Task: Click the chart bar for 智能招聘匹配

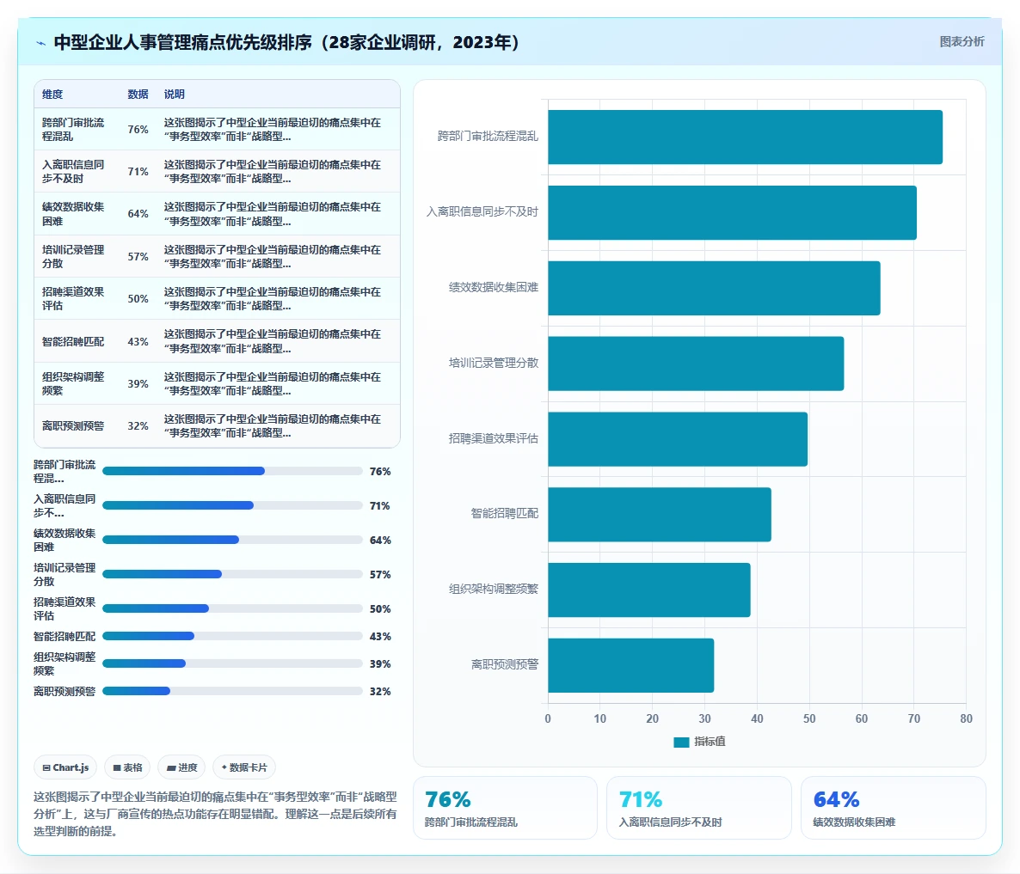Action: coord(660,515)
